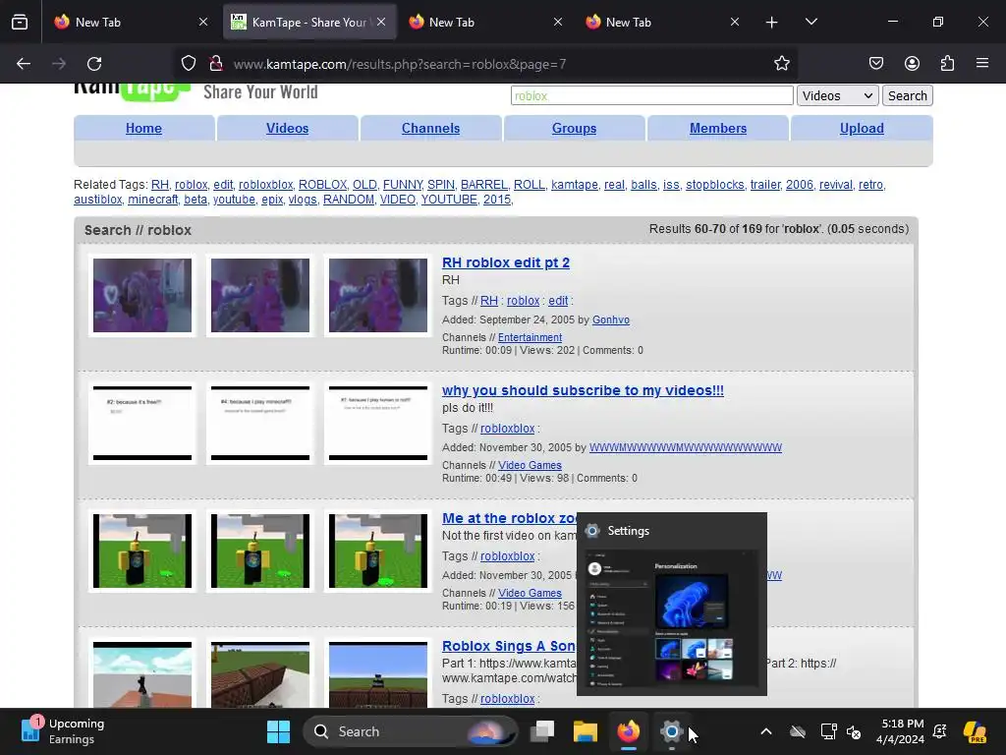Open the notification bell icon

(x=940, y=731)
